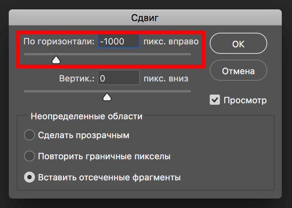The height and width of the screenshot is (208, 292).
Task: Click the vertical offset slider handle
Action: [107, 97]
